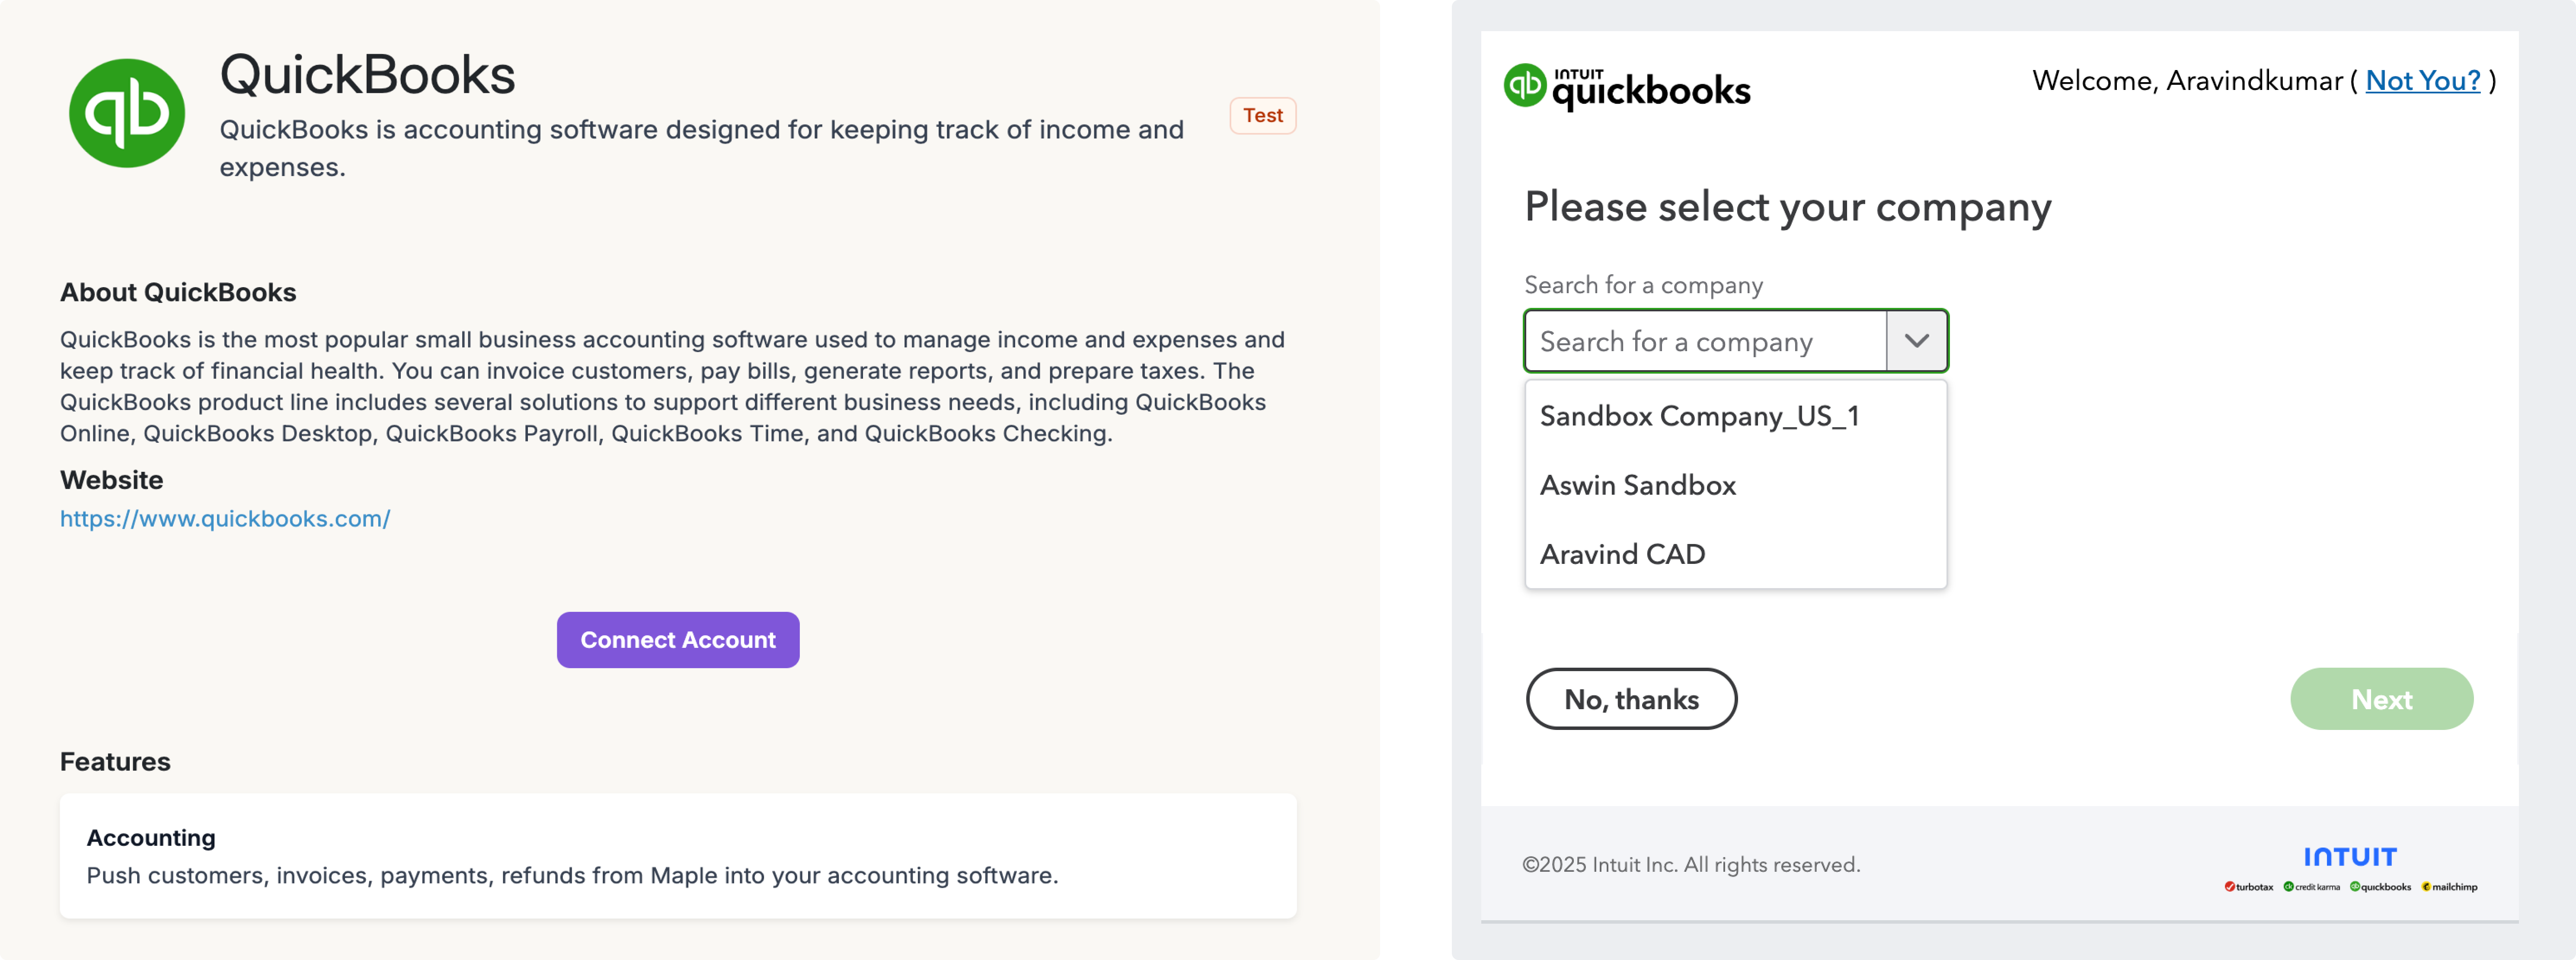Select Sandbox Company_US_1 from the list
The width and height of the screenshot is (2576, 960).
pyautogui.click(x=1699, y=416)
